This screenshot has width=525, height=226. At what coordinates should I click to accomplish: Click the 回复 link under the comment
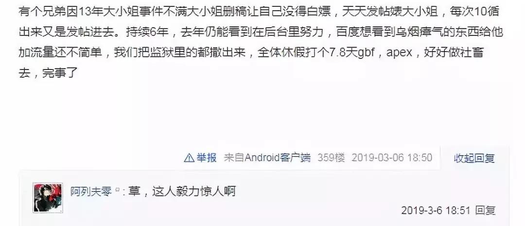(x=486, y=210)
